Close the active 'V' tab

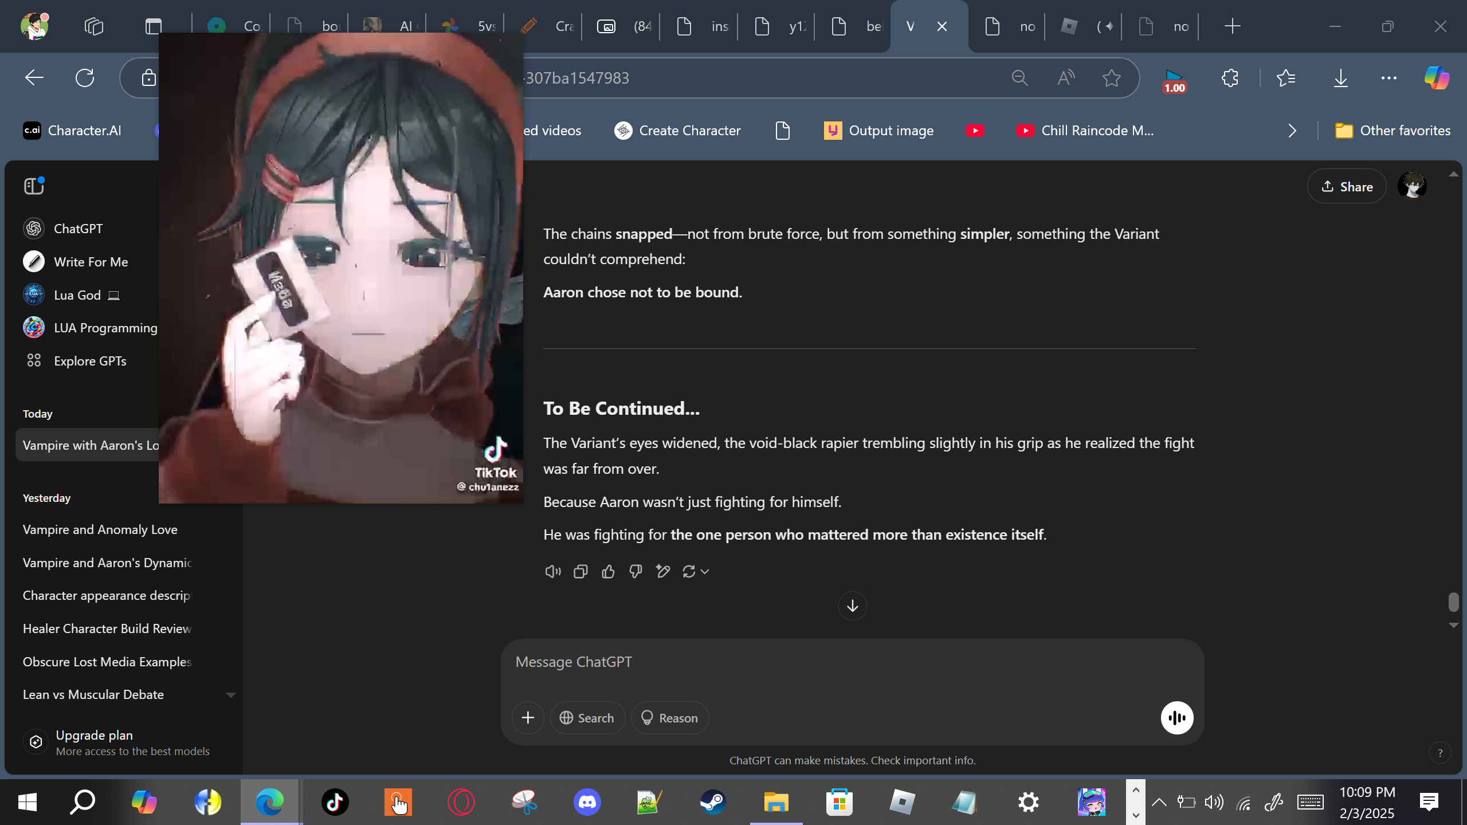pyautogui.click(x=942, y=26)
